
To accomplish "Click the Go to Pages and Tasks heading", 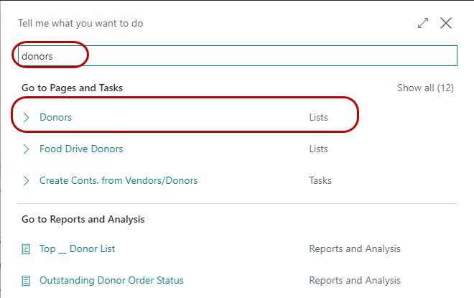I will pos(72,88).
